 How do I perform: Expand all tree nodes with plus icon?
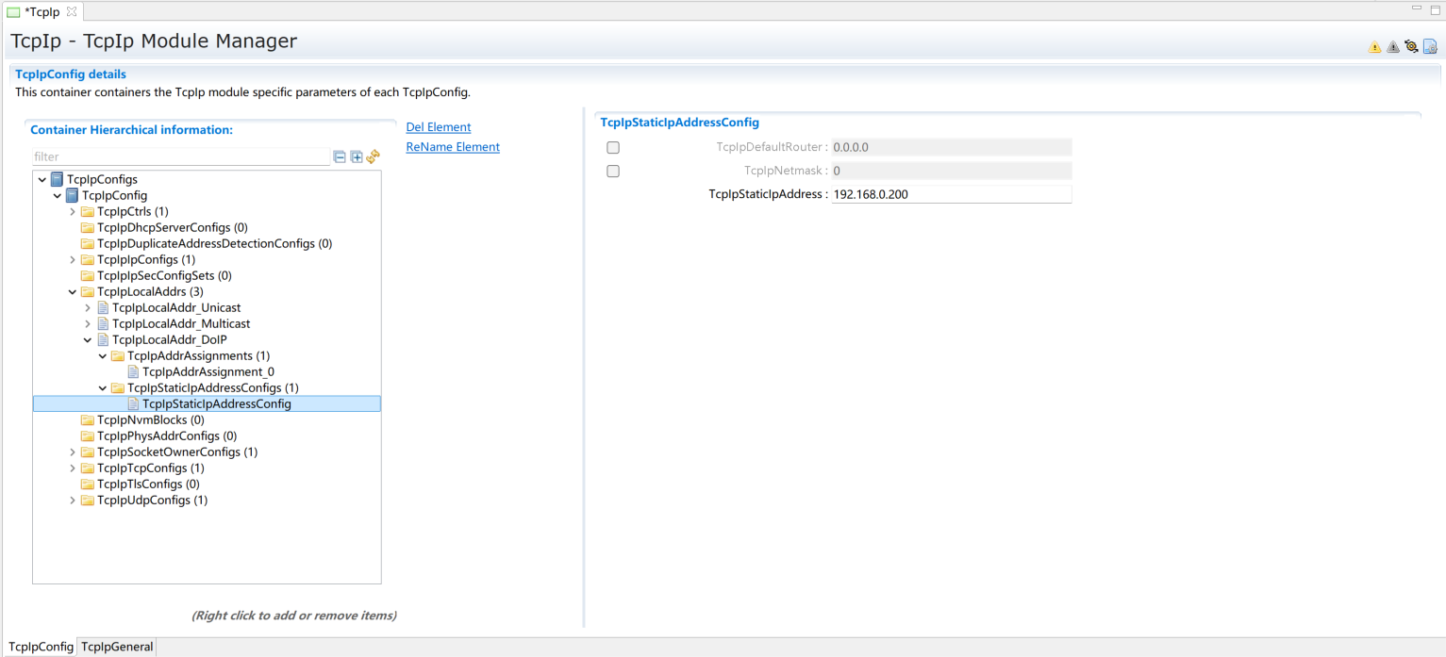click(357, 156)
